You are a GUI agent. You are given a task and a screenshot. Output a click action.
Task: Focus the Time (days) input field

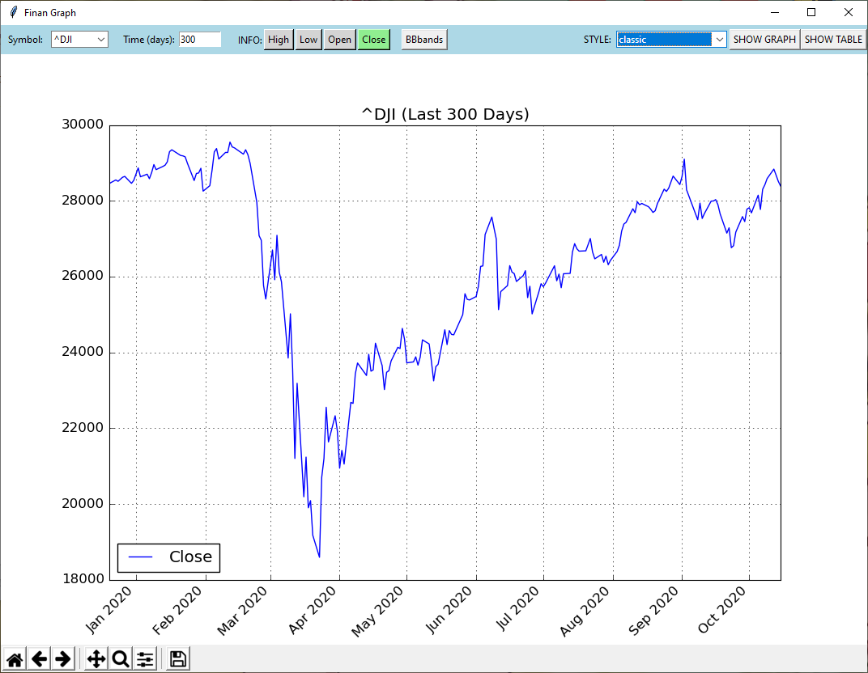pos(200,40)
